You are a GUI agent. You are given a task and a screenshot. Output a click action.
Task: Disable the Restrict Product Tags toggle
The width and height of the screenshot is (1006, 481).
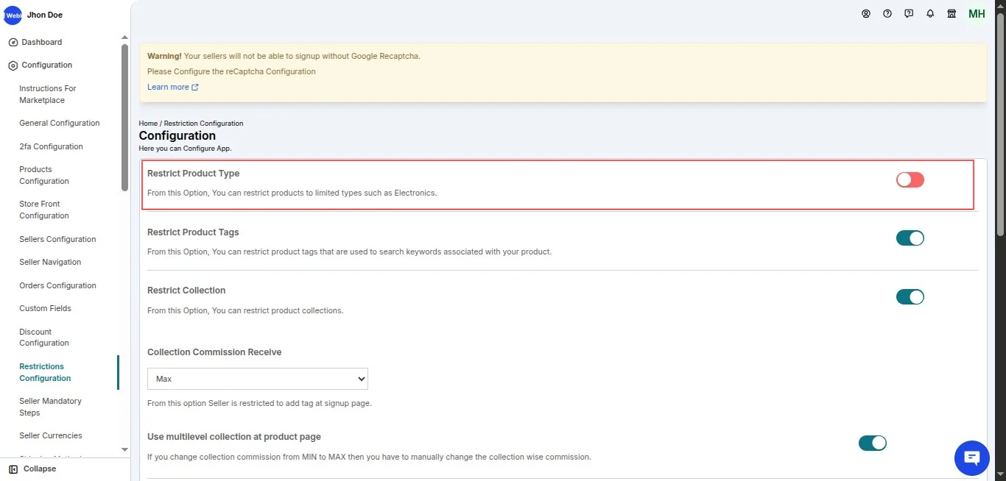click(x=910, y=238)
